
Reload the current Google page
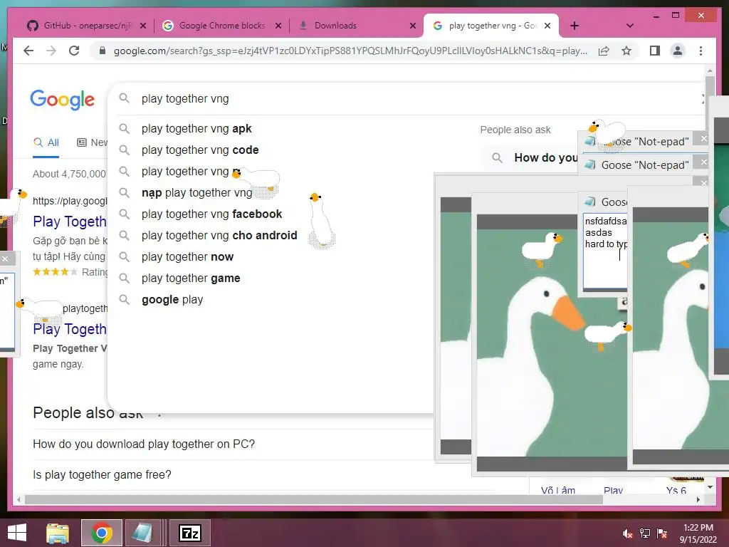click(74, 51)
